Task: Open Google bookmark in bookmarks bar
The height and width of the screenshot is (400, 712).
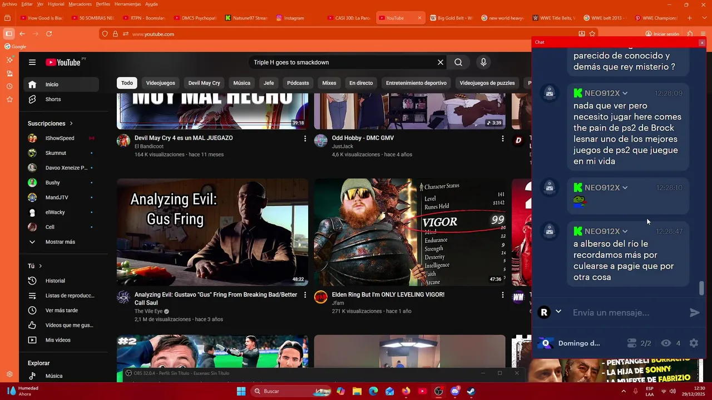Action: (x=15, y=47)
